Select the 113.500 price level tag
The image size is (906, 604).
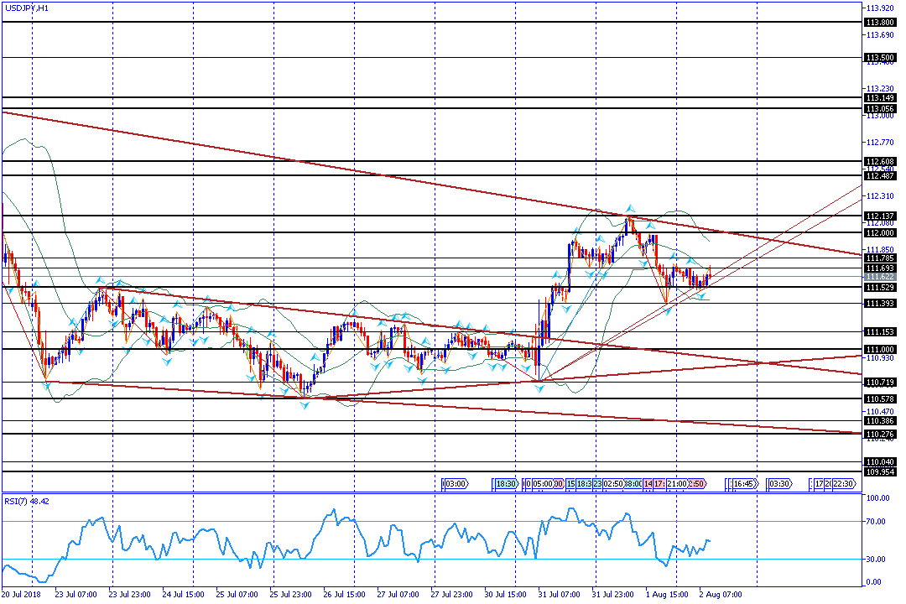(x=880, y=58)
